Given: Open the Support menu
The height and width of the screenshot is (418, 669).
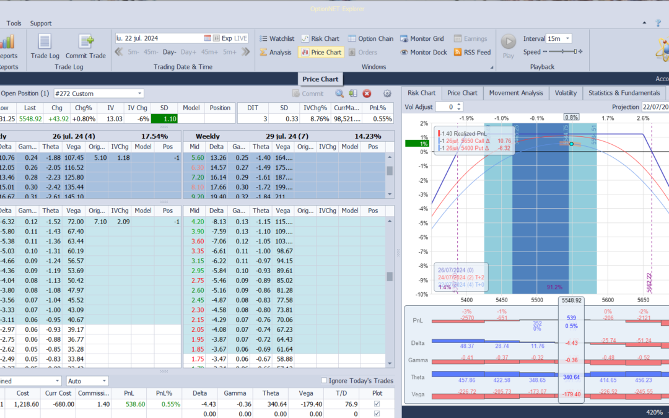Looking at the screenshot, I should pos(40,23).
